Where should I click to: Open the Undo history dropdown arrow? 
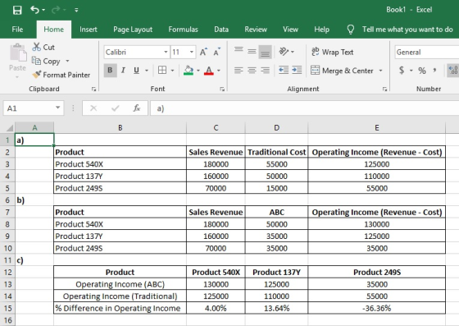coord(43,10)
